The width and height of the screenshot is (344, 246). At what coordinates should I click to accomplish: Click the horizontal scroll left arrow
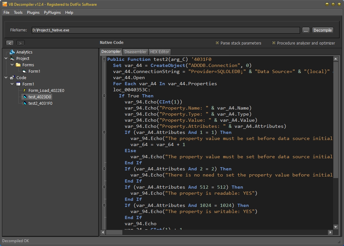coord(103,232)
